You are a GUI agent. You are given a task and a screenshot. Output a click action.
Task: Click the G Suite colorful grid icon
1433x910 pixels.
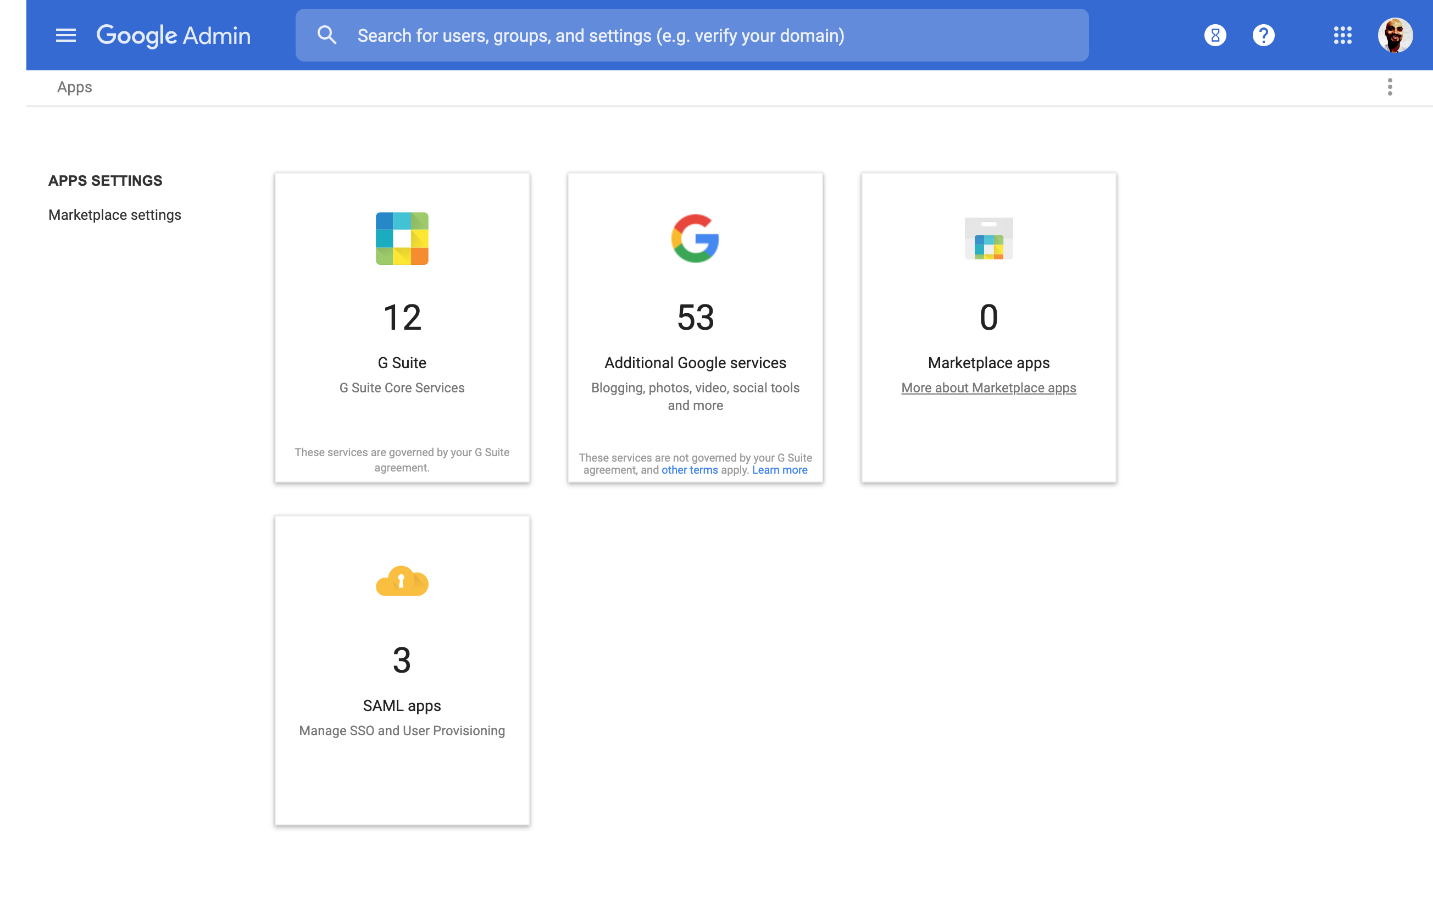[x=402, y=238]
